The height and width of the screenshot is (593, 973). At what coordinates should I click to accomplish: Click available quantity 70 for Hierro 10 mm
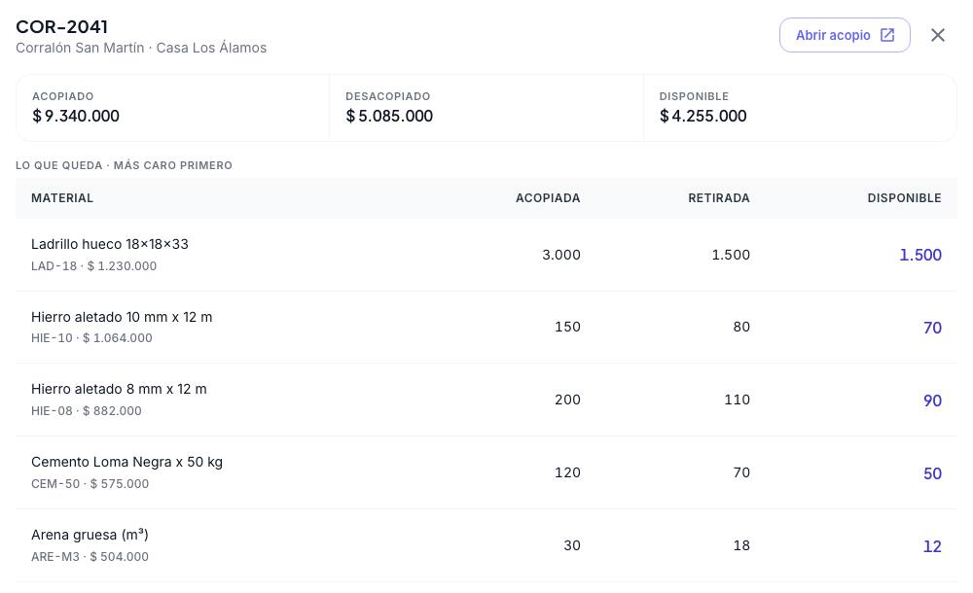[932, 328]
